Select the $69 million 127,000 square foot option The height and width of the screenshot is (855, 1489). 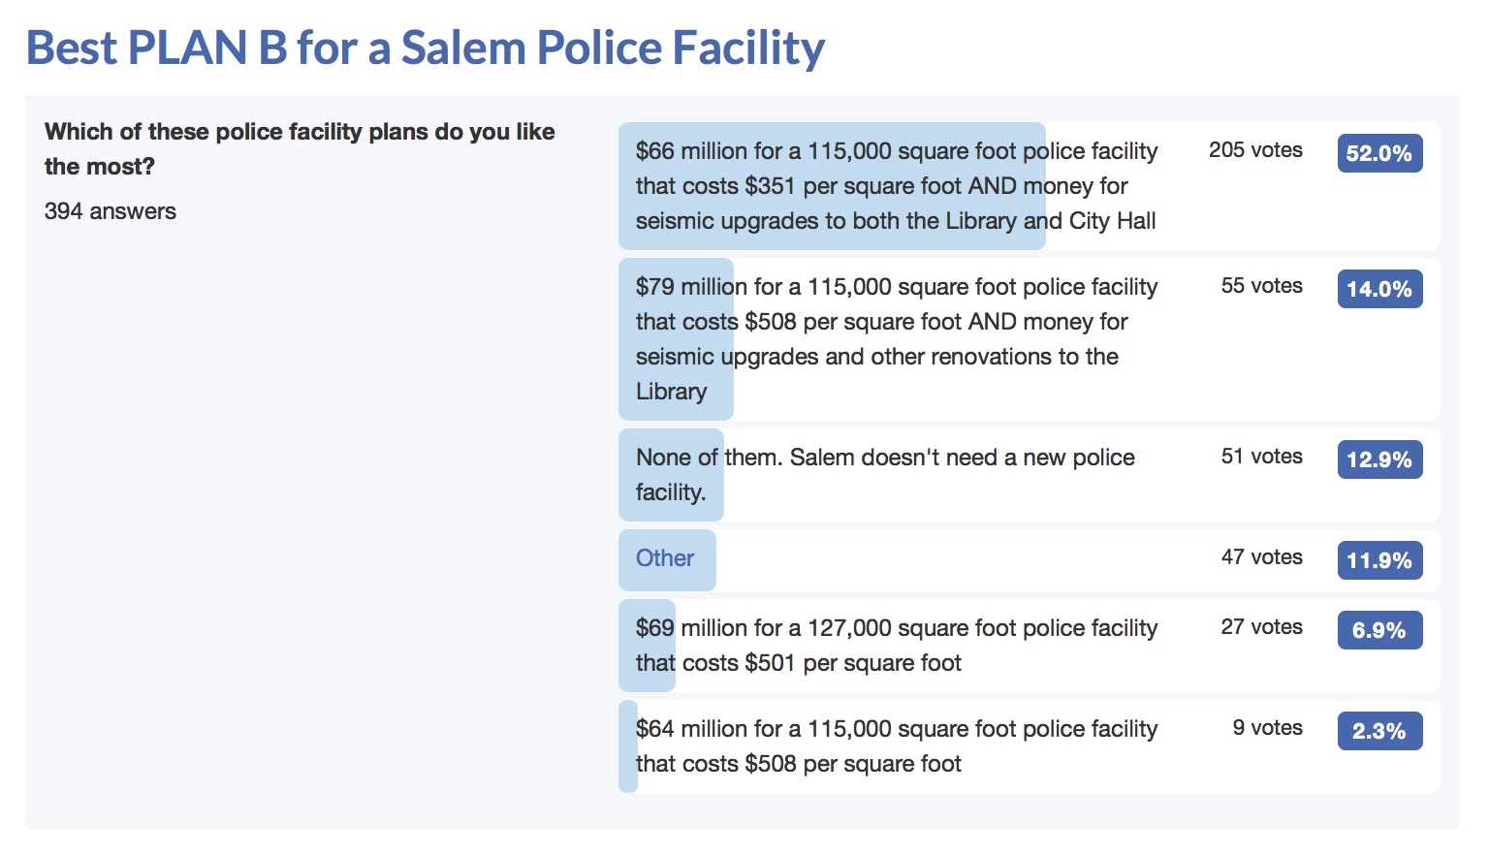[x=896, y=646]
